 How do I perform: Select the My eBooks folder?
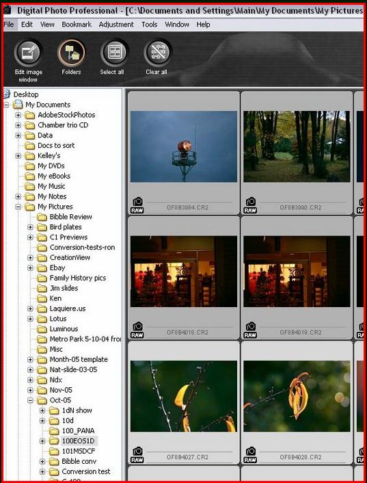click(x=54, y=177)
